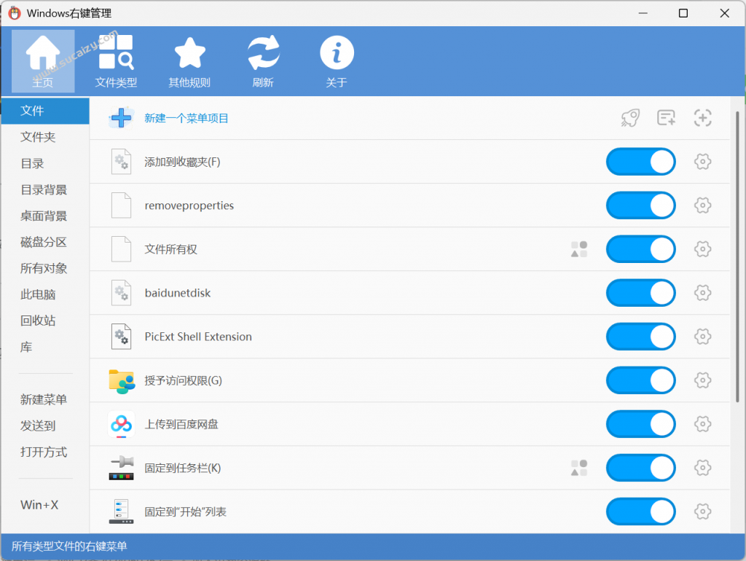Click the 添加到收藏夹(F) item label

(182, 162)
